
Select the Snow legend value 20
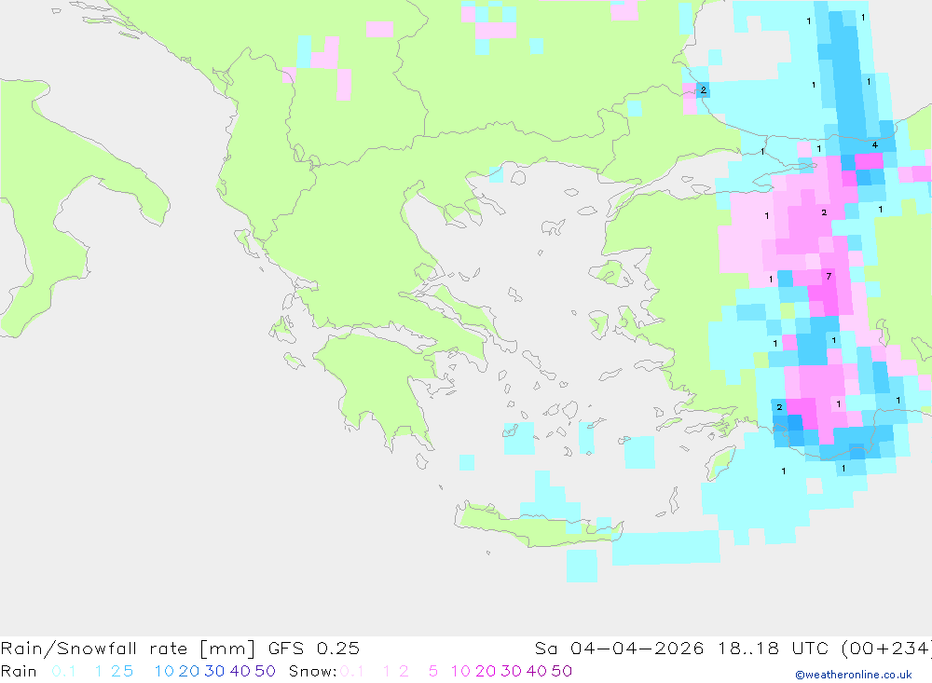pyautogui.click(x=486, y=671)
